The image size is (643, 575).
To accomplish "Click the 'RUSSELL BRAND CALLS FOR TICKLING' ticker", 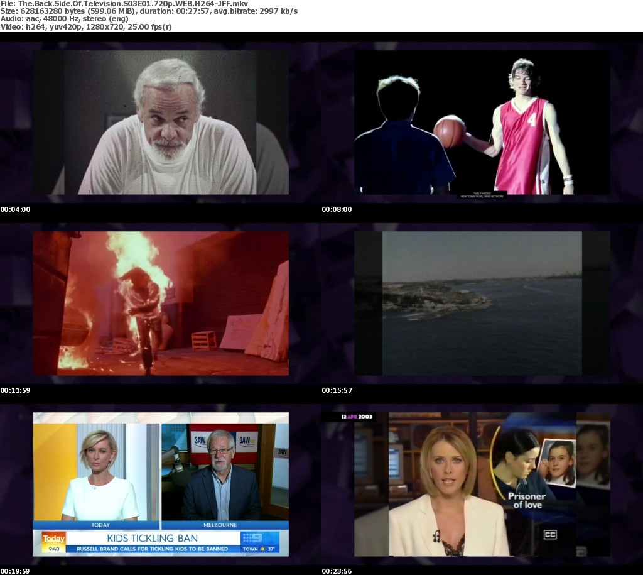I will (x=152, y=549).
